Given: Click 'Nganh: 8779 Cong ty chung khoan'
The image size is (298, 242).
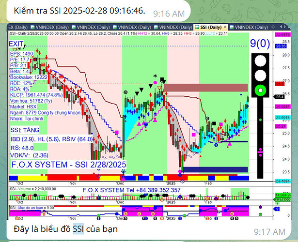Looking at the screenshot, I should click(45, 113).
